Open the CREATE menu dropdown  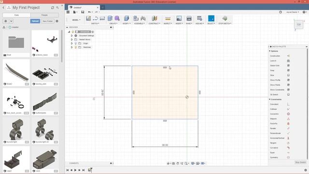[113, 24]
